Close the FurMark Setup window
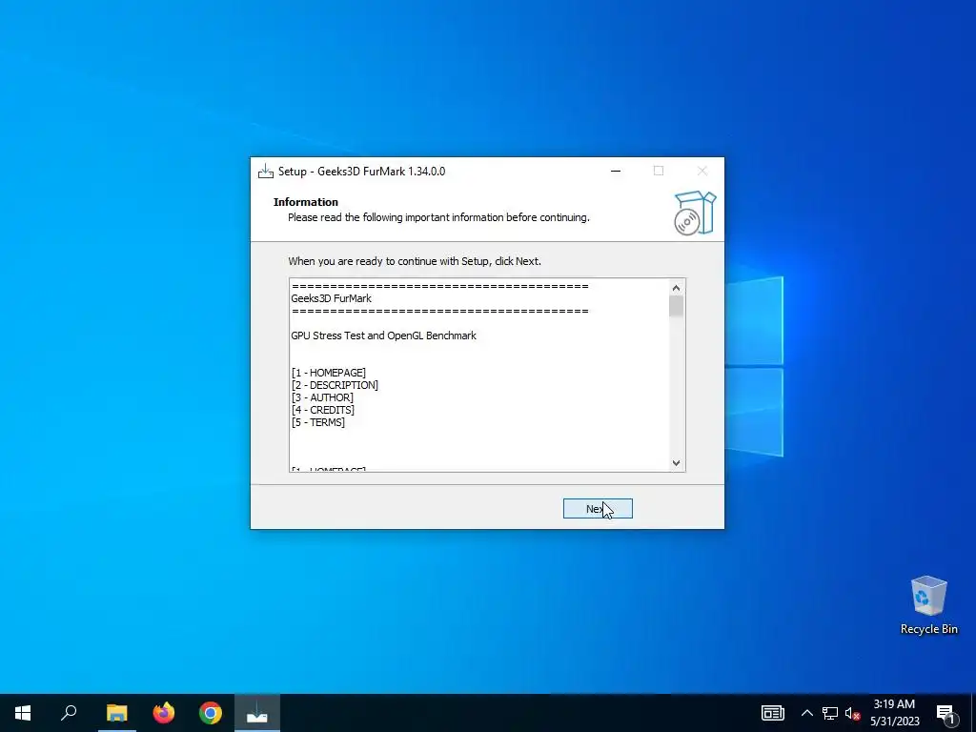The width and height of the screenshot is (976, 732). click(x=702, y=172)
